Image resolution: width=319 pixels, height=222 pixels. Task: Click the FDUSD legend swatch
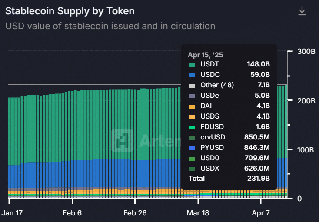pyautogui.click(x=191, y=127)
